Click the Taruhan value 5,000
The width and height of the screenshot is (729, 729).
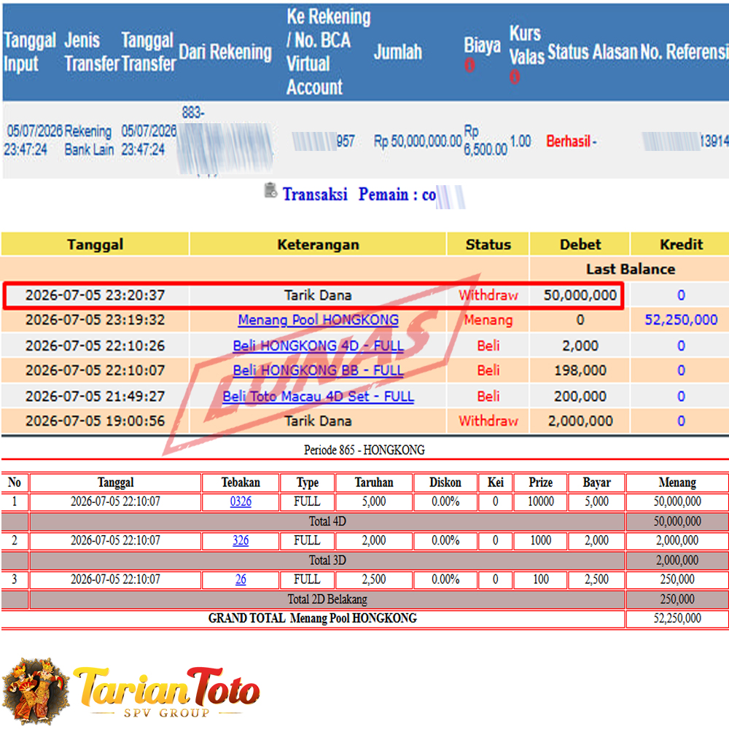click(374, 502)
